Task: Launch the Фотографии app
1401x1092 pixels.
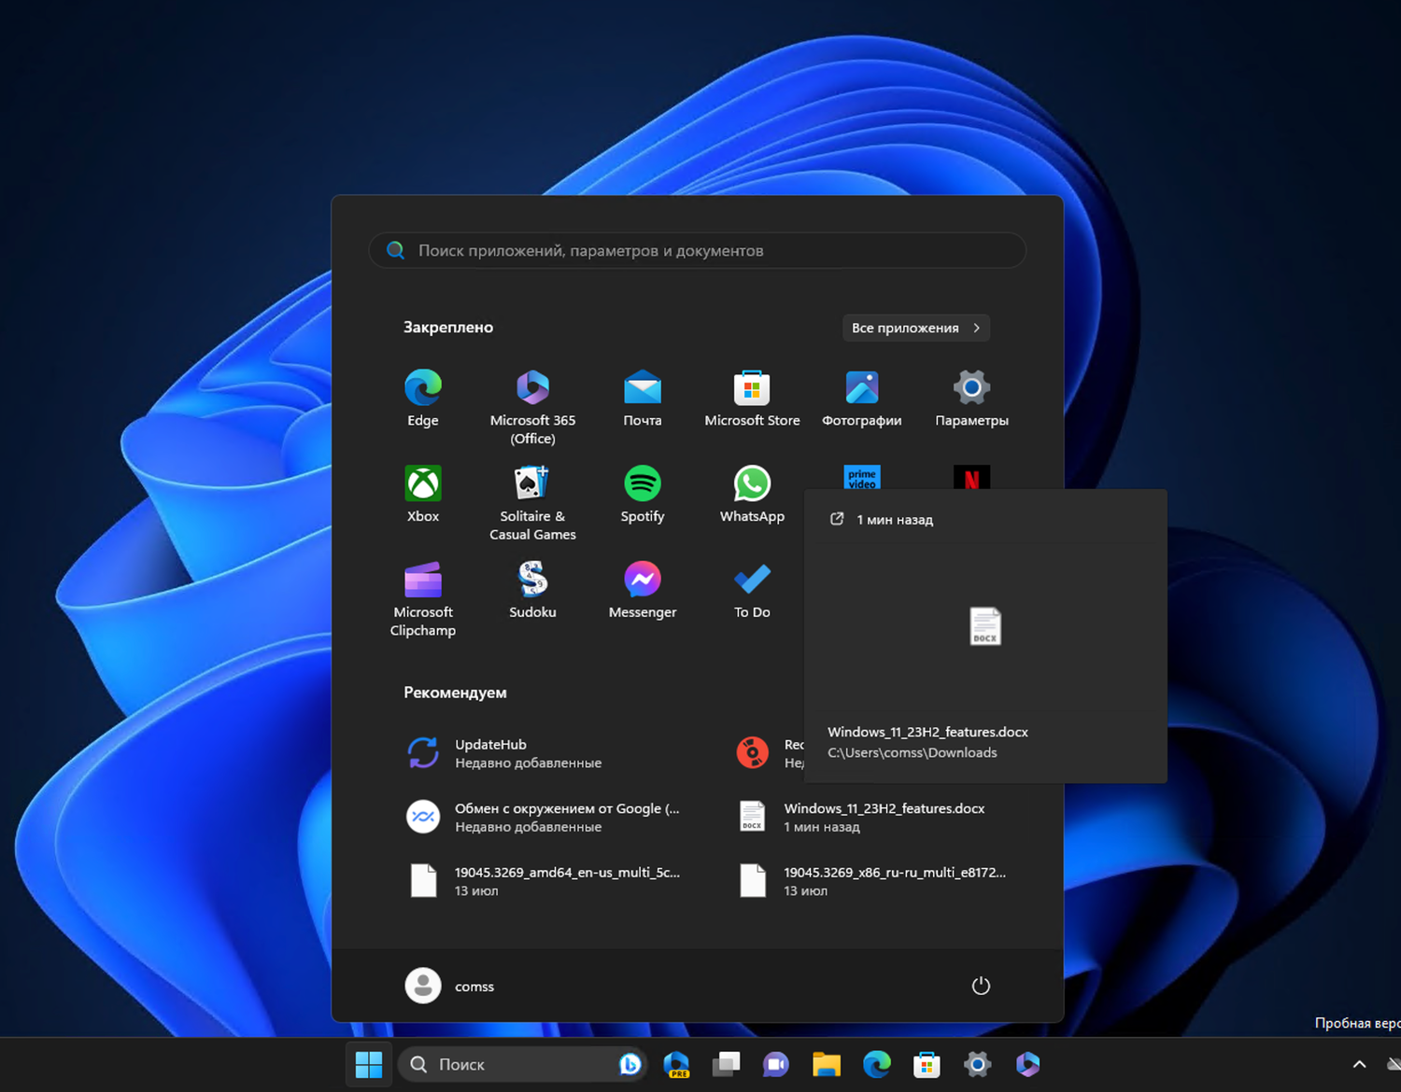Action: coord(862,399)
